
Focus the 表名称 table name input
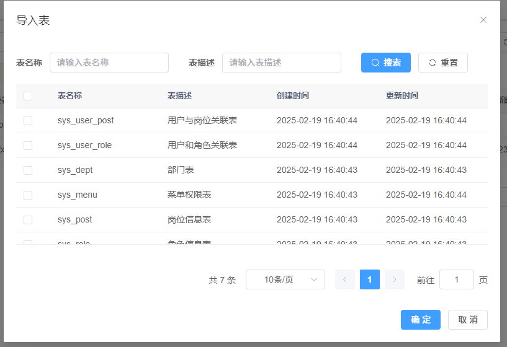tap(109, 63)
